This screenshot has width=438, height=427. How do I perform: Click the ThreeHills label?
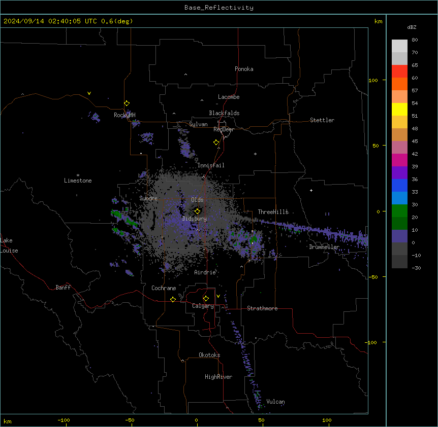point(273,212)
